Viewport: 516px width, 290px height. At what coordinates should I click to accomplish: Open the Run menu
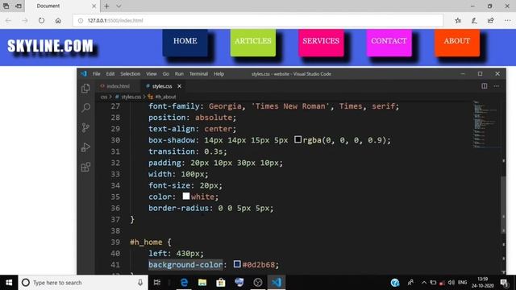click(x=179, y=74)
